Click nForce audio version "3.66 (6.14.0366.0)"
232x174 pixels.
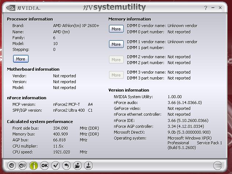click(x=185, y=103)
